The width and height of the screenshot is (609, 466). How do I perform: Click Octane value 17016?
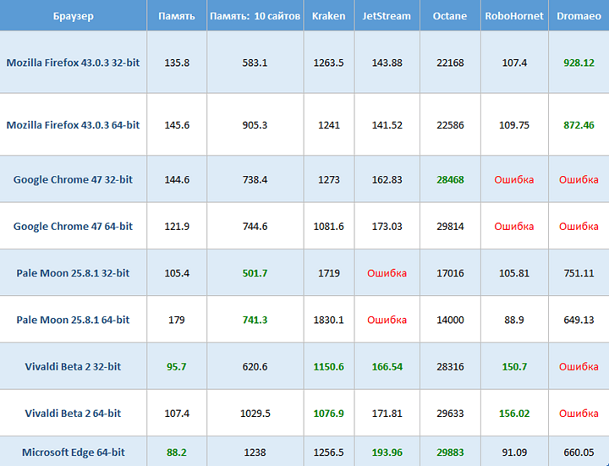click(x=450, y=273)
